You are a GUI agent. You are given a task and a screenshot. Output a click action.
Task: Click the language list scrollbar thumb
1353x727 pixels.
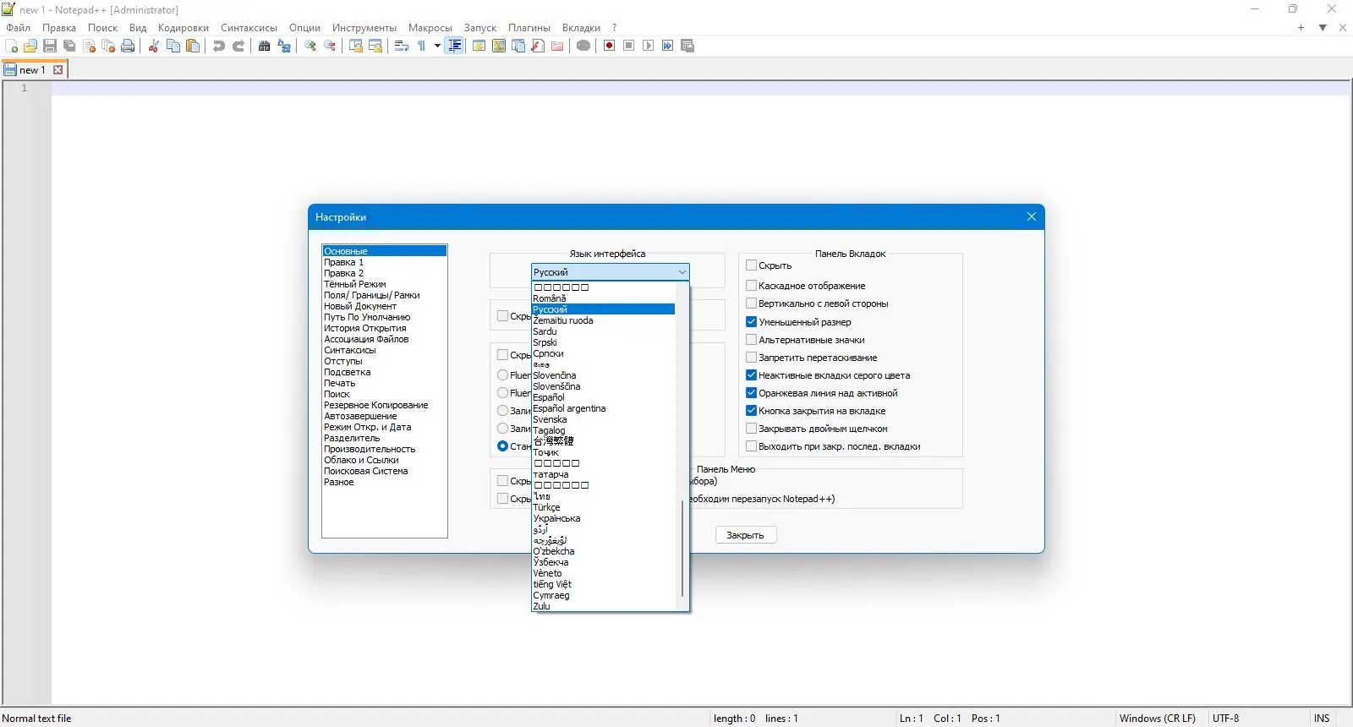click(x=682, y=549)
